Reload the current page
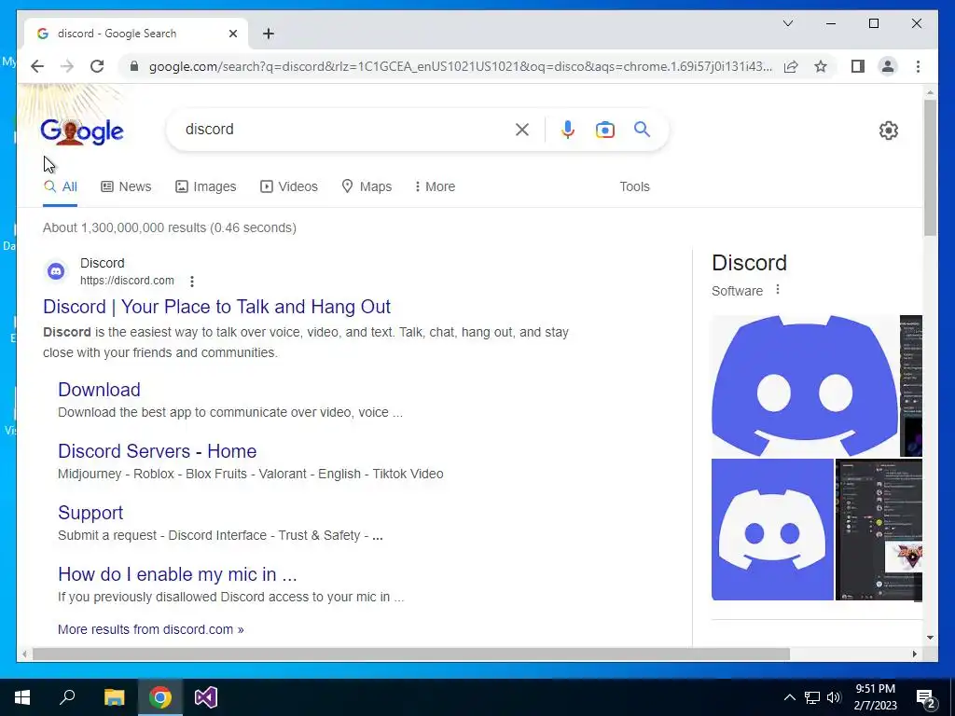 (x=97, y=66)
